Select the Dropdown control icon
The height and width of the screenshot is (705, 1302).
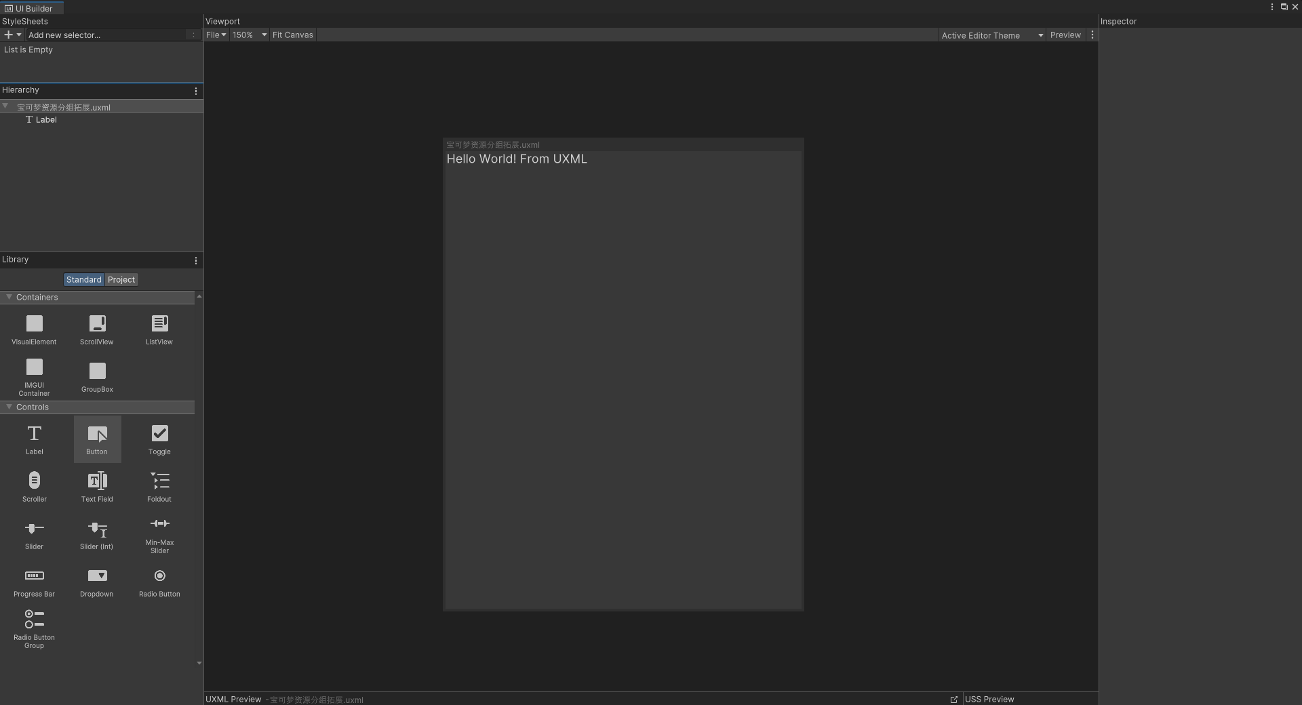97,576
